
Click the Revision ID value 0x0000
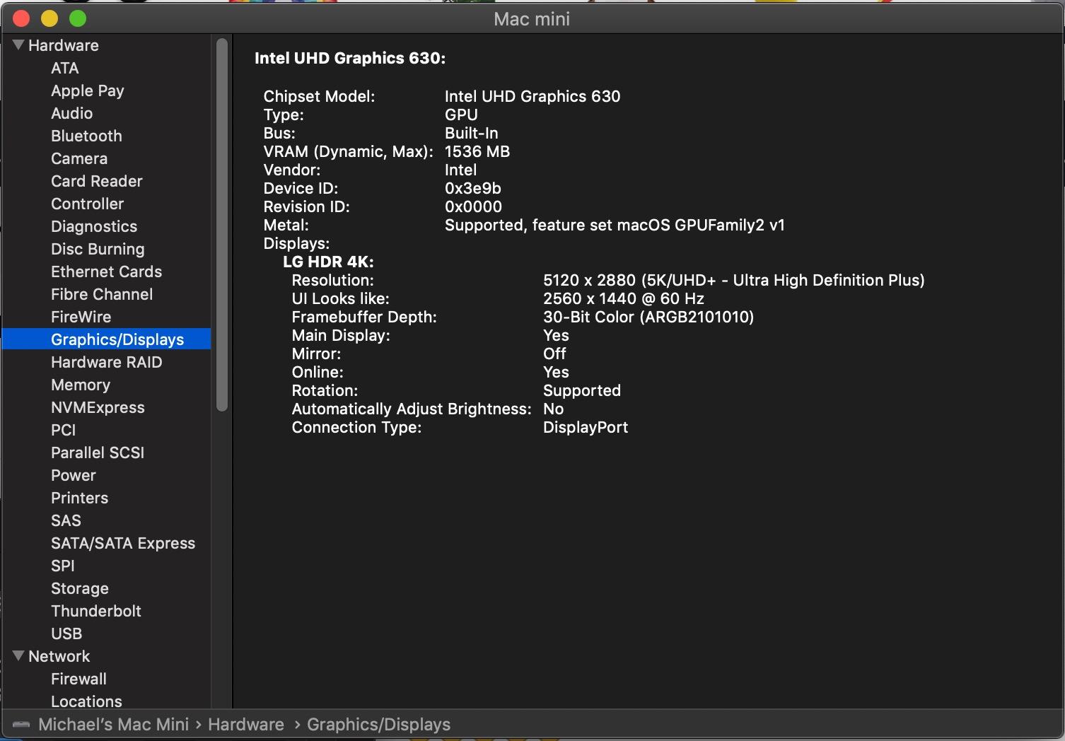[x=473, y=206]
